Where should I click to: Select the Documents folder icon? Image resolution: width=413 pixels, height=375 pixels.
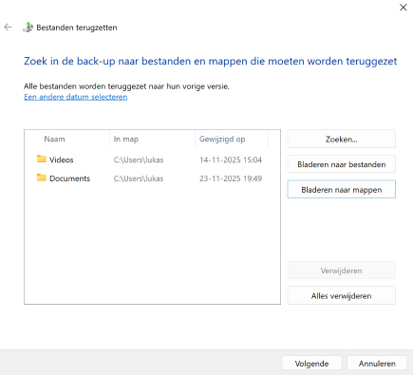[41, 178]
